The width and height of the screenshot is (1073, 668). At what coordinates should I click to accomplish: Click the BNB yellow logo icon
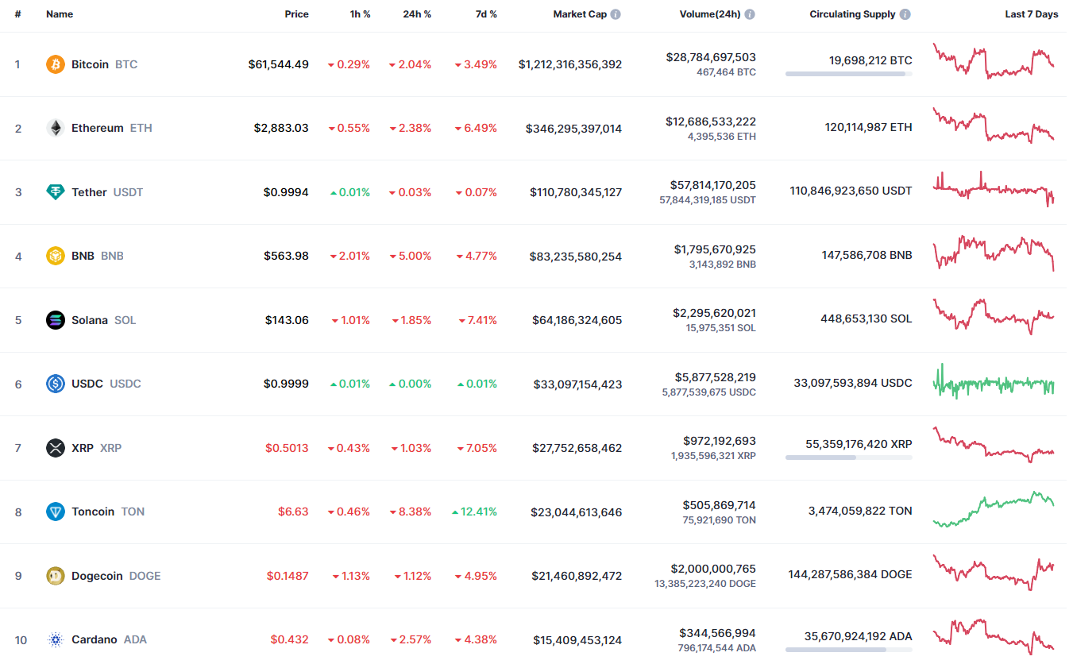pos(56,256)
